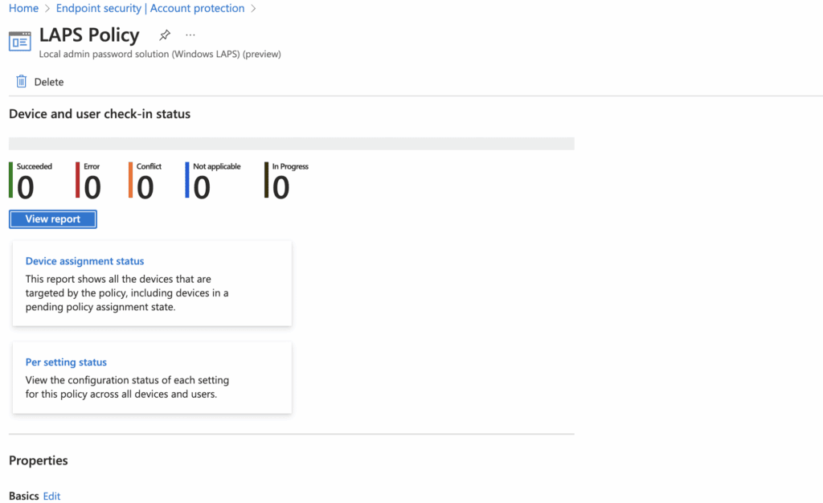Open the Device assignment status report
823x503 pixels.
click(x=84, y=260)
